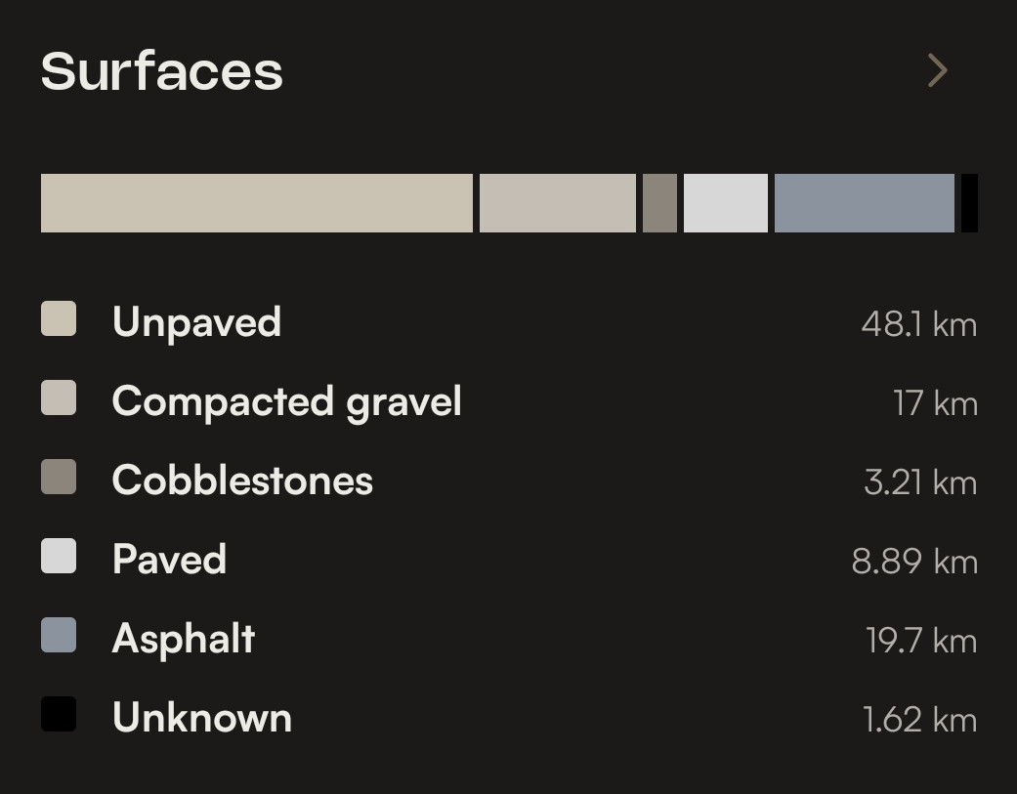Select the black Unknown bar segment
The width and height of the screenshot is (1017, 794).
(x=970, y=203)
